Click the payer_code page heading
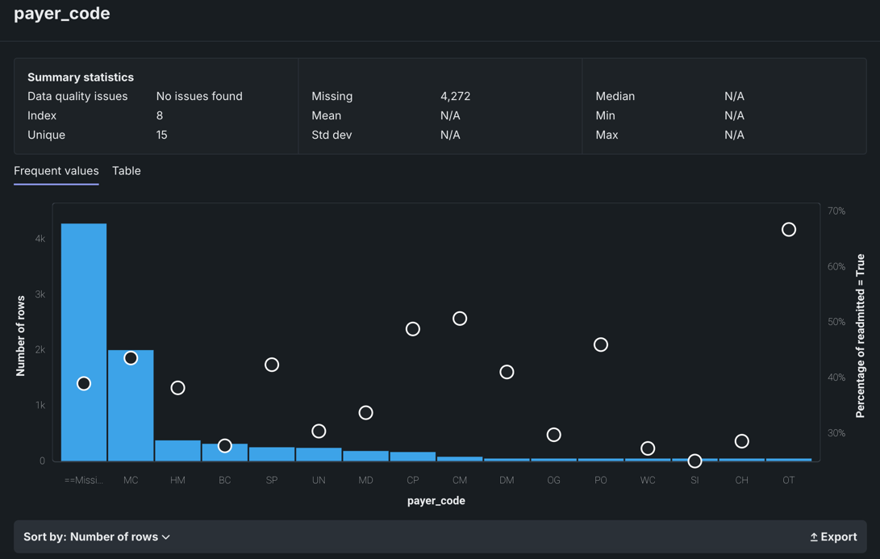This screenshot has height=559, width=880. coord(62,14)
